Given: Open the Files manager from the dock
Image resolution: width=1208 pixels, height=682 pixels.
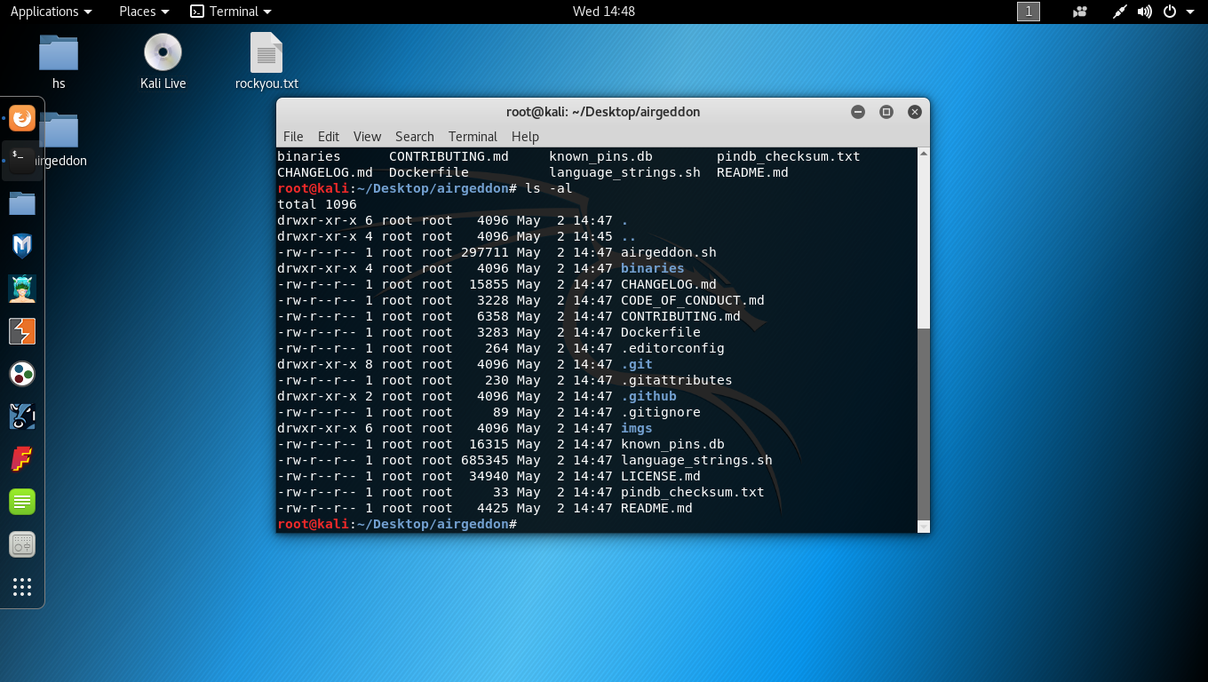Looking at the screenshot, I should [x=22, y=203].
